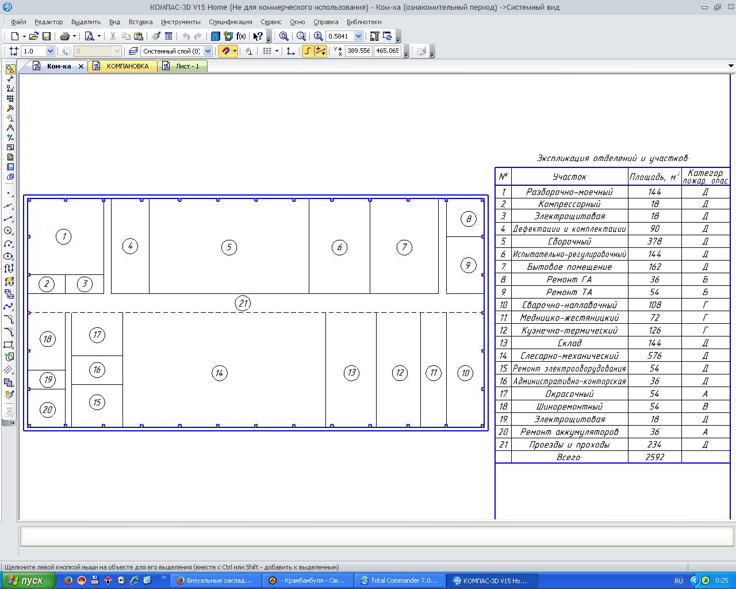Toggle the local coordinate system button
Viewport: 736px width, 589px height.
(291, 51)
